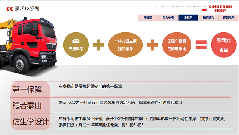Click the orange plus sign icon
The width and height of the screenshot is (239, 135).
tap(152, 45)
